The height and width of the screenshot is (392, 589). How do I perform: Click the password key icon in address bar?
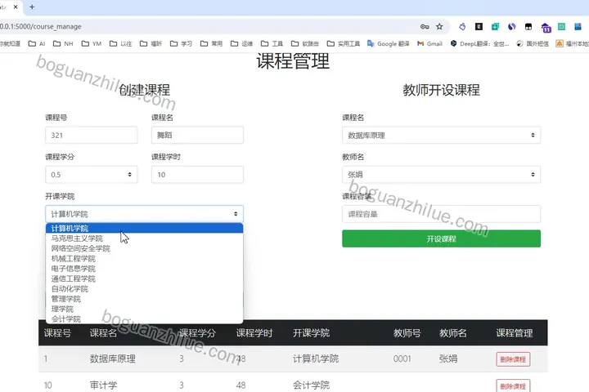click(x=425, y=27)
